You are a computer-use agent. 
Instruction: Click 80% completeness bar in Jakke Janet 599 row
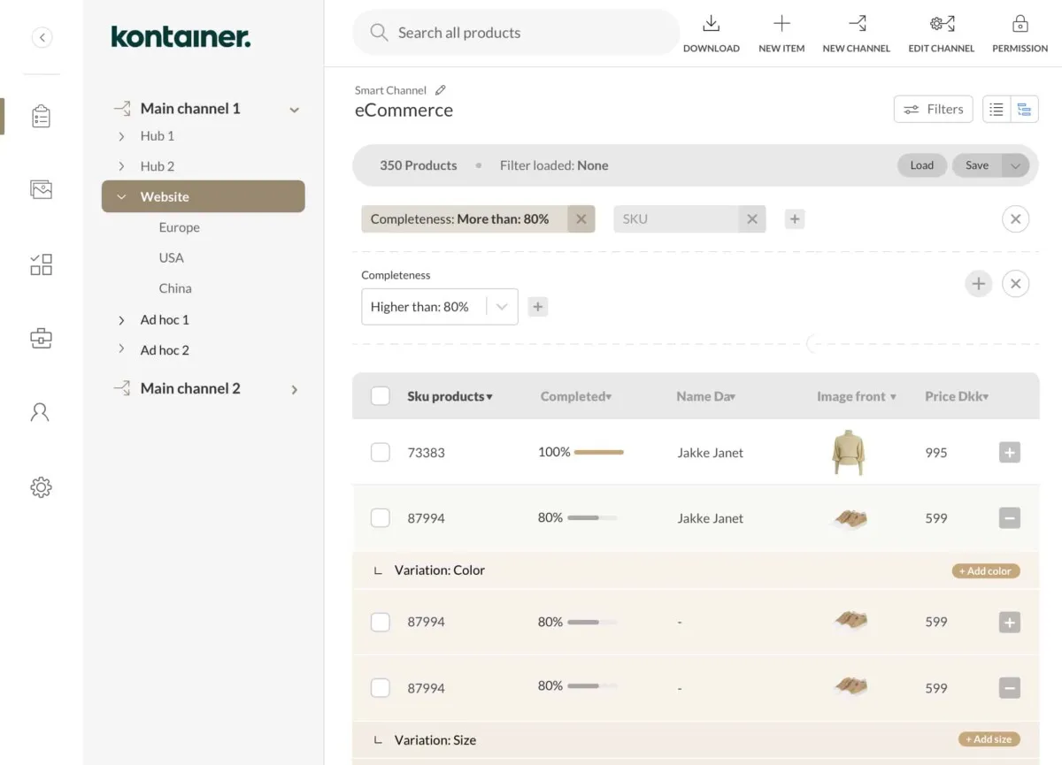point(592,517)
